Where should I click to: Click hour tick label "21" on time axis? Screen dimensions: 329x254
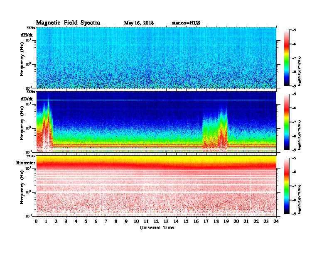tap(246, 221)
